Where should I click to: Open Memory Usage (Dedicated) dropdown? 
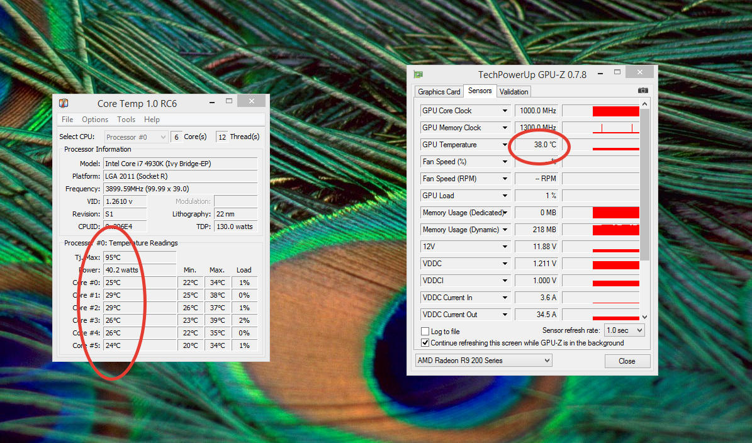point(505,213)
